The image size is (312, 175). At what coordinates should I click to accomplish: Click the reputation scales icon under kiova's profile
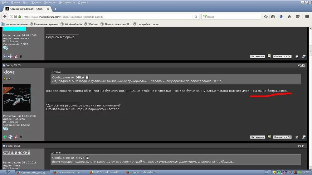click(x=10, y=137)
